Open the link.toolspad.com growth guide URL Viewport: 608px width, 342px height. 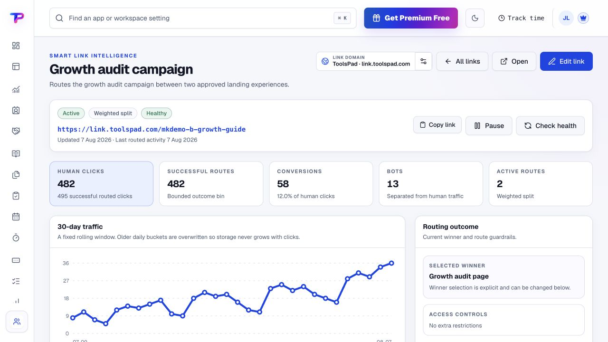[x=152, y=129]
